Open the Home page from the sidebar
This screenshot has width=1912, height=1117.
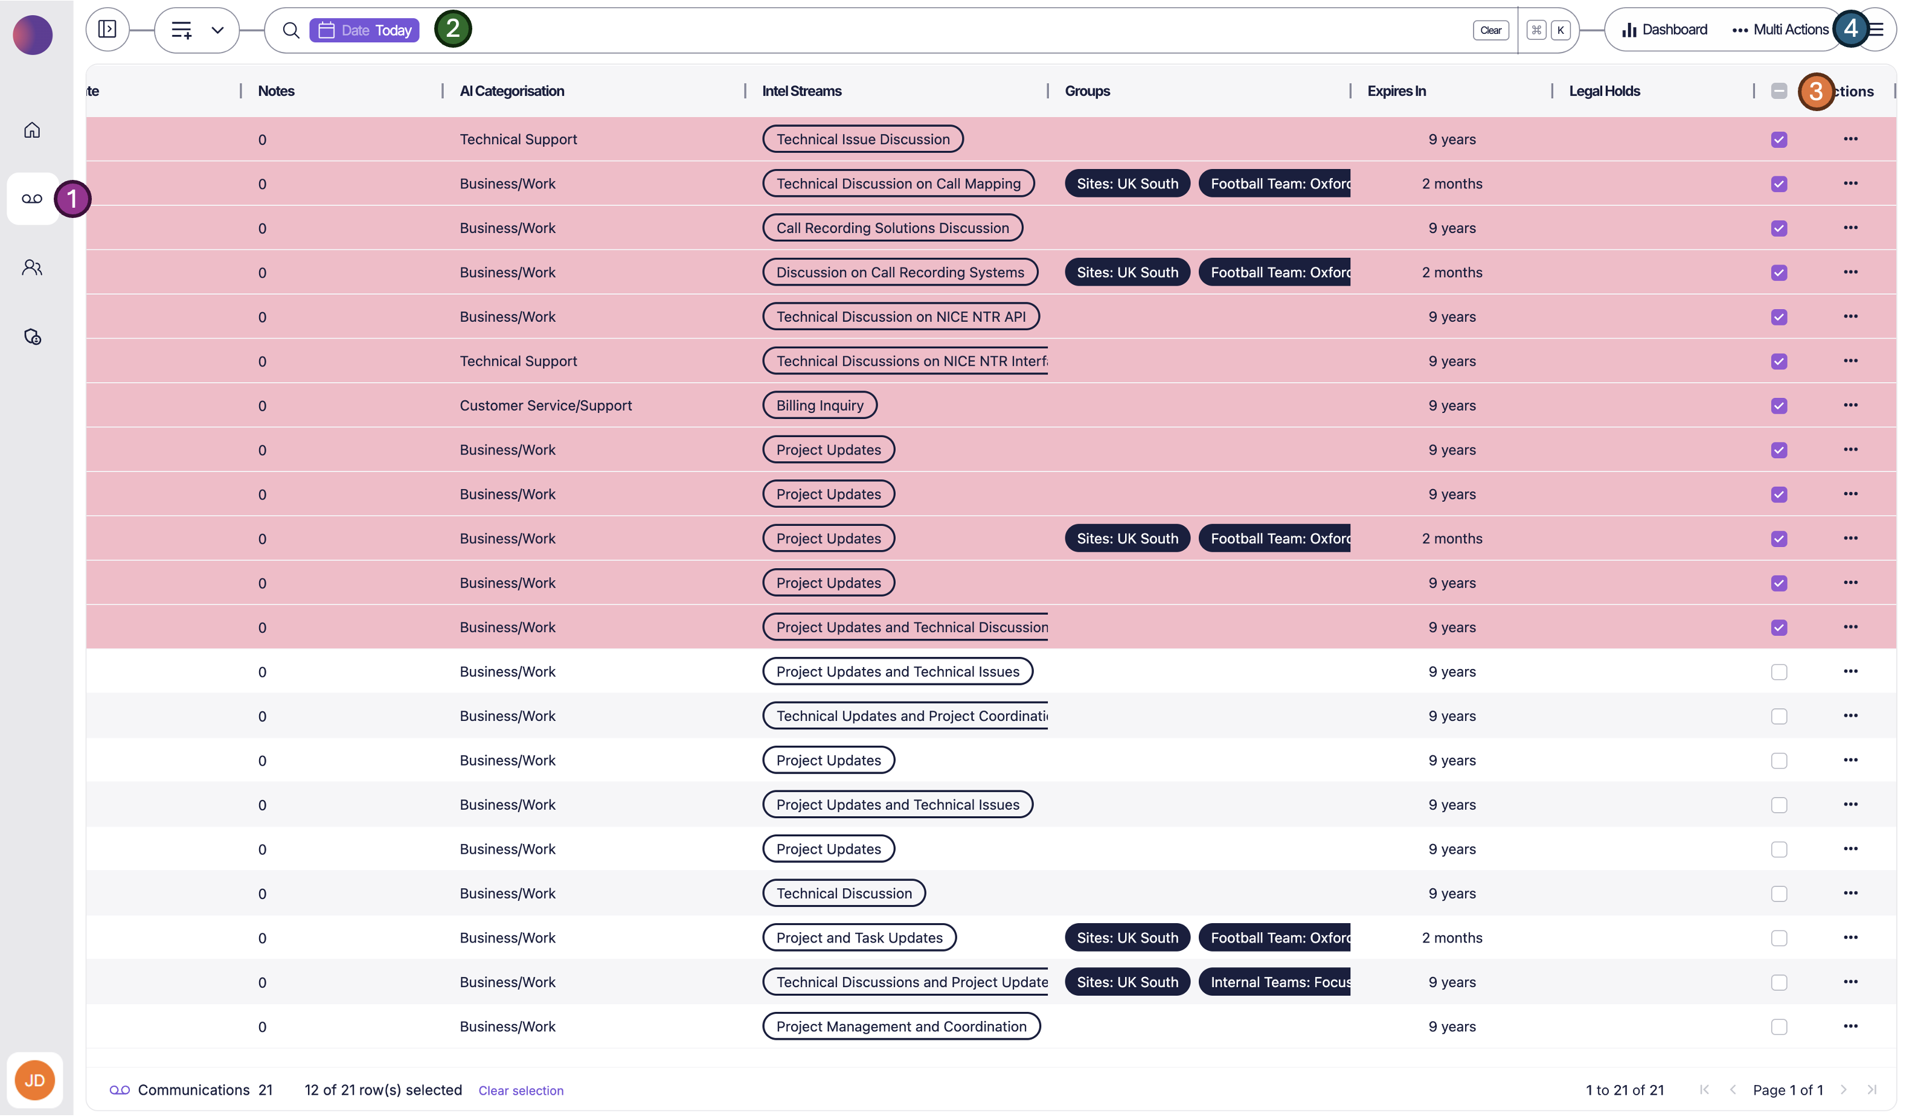[x=32, y=130]
